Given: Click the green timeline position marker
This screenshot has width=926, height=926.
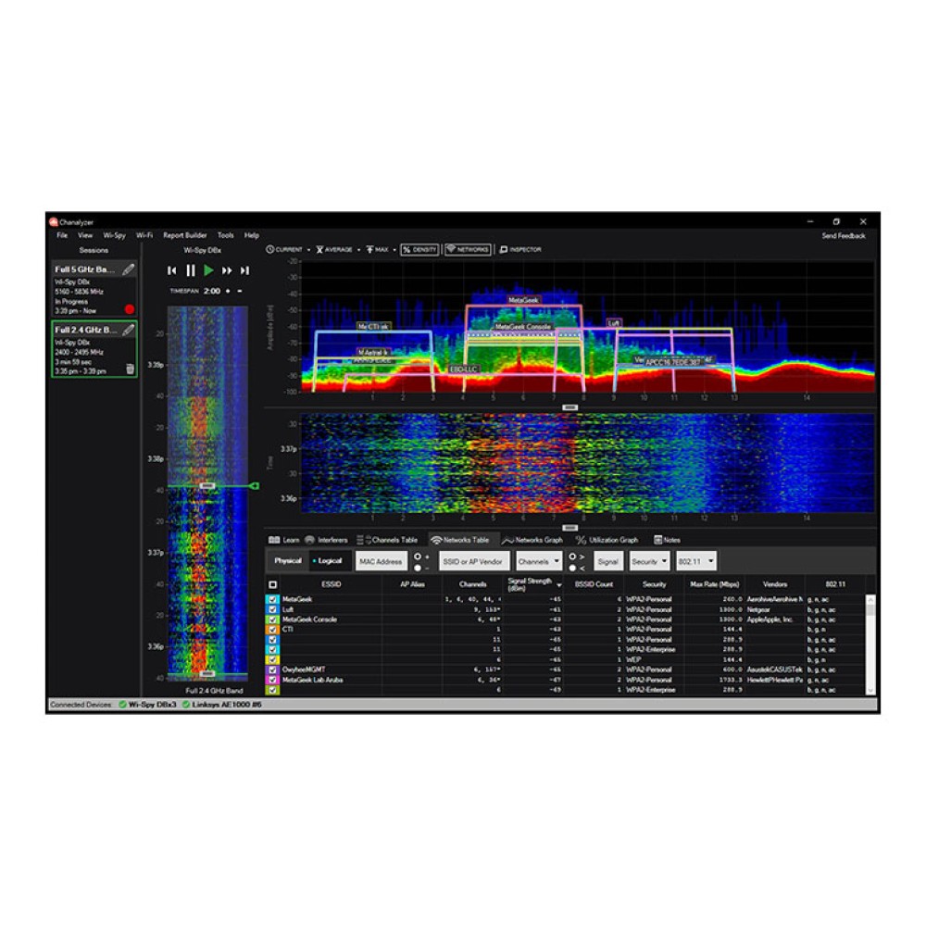Looking at the screenshot, I should tap(254, 486).
